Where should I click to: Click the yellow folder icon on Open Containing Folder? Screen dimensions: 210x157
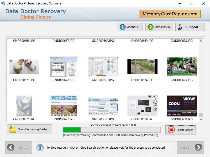(13, 129)
